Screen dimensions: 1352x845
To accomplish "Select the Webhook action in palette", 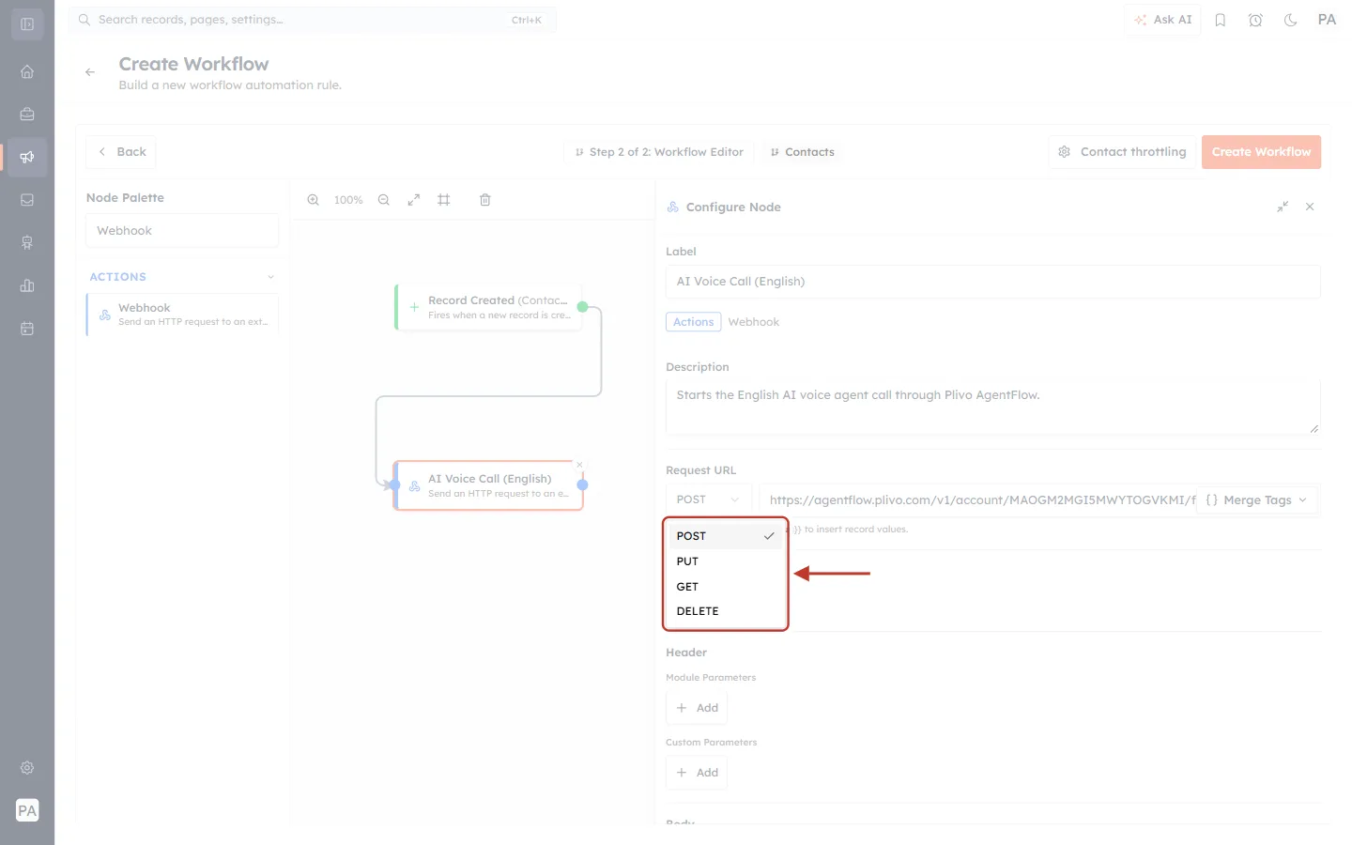I will (183, 315).
